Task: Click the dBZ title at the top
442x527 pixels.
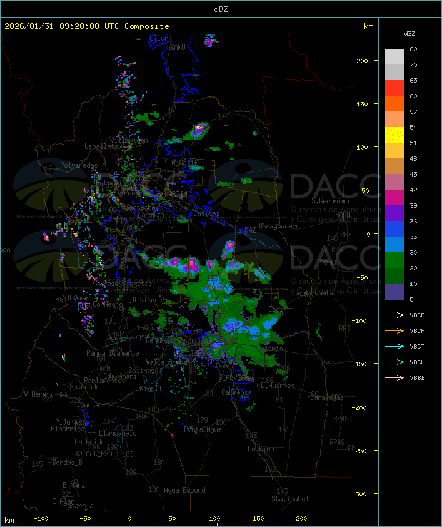Action: [221, 9]
